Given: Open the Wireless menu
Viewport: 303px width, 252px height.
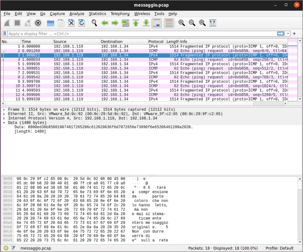Looking at the screenshot, I should pos(142,14).
